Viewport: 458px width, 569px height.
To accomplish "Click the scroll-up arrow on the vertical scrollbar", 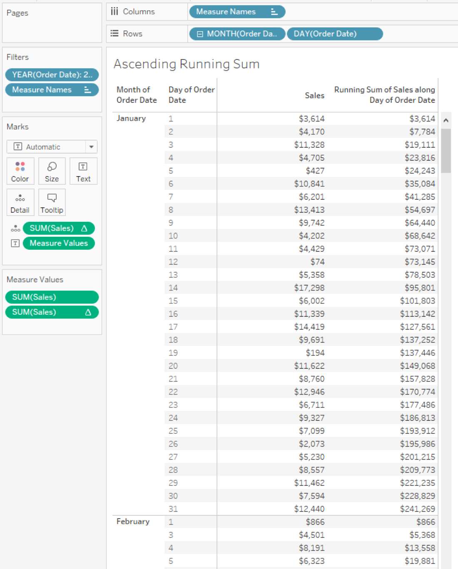I will 446,120.
